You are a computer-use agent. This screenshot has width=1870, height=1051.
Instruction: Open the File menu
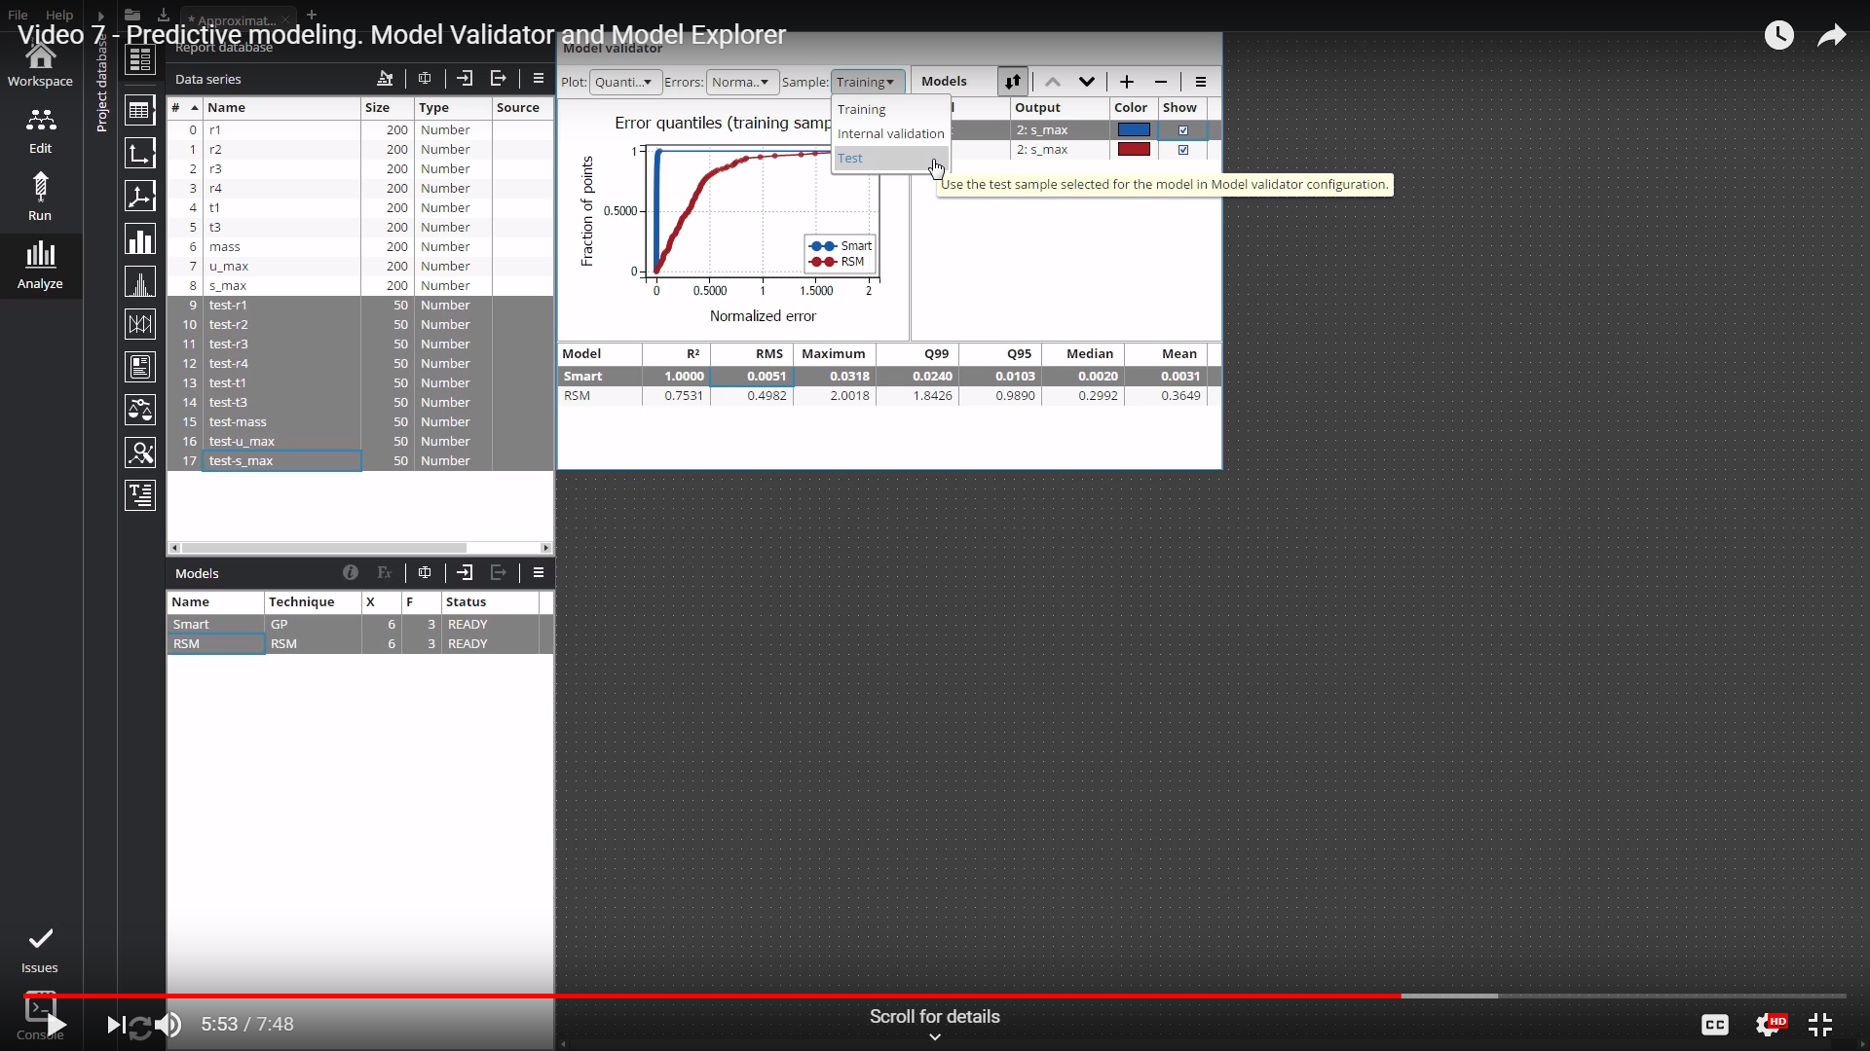click(18, 15)
